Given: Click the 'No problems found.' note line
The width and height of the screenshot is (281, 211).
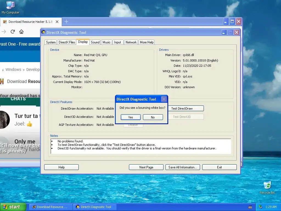Looking at the screenshot, I should tap(71, 141).
